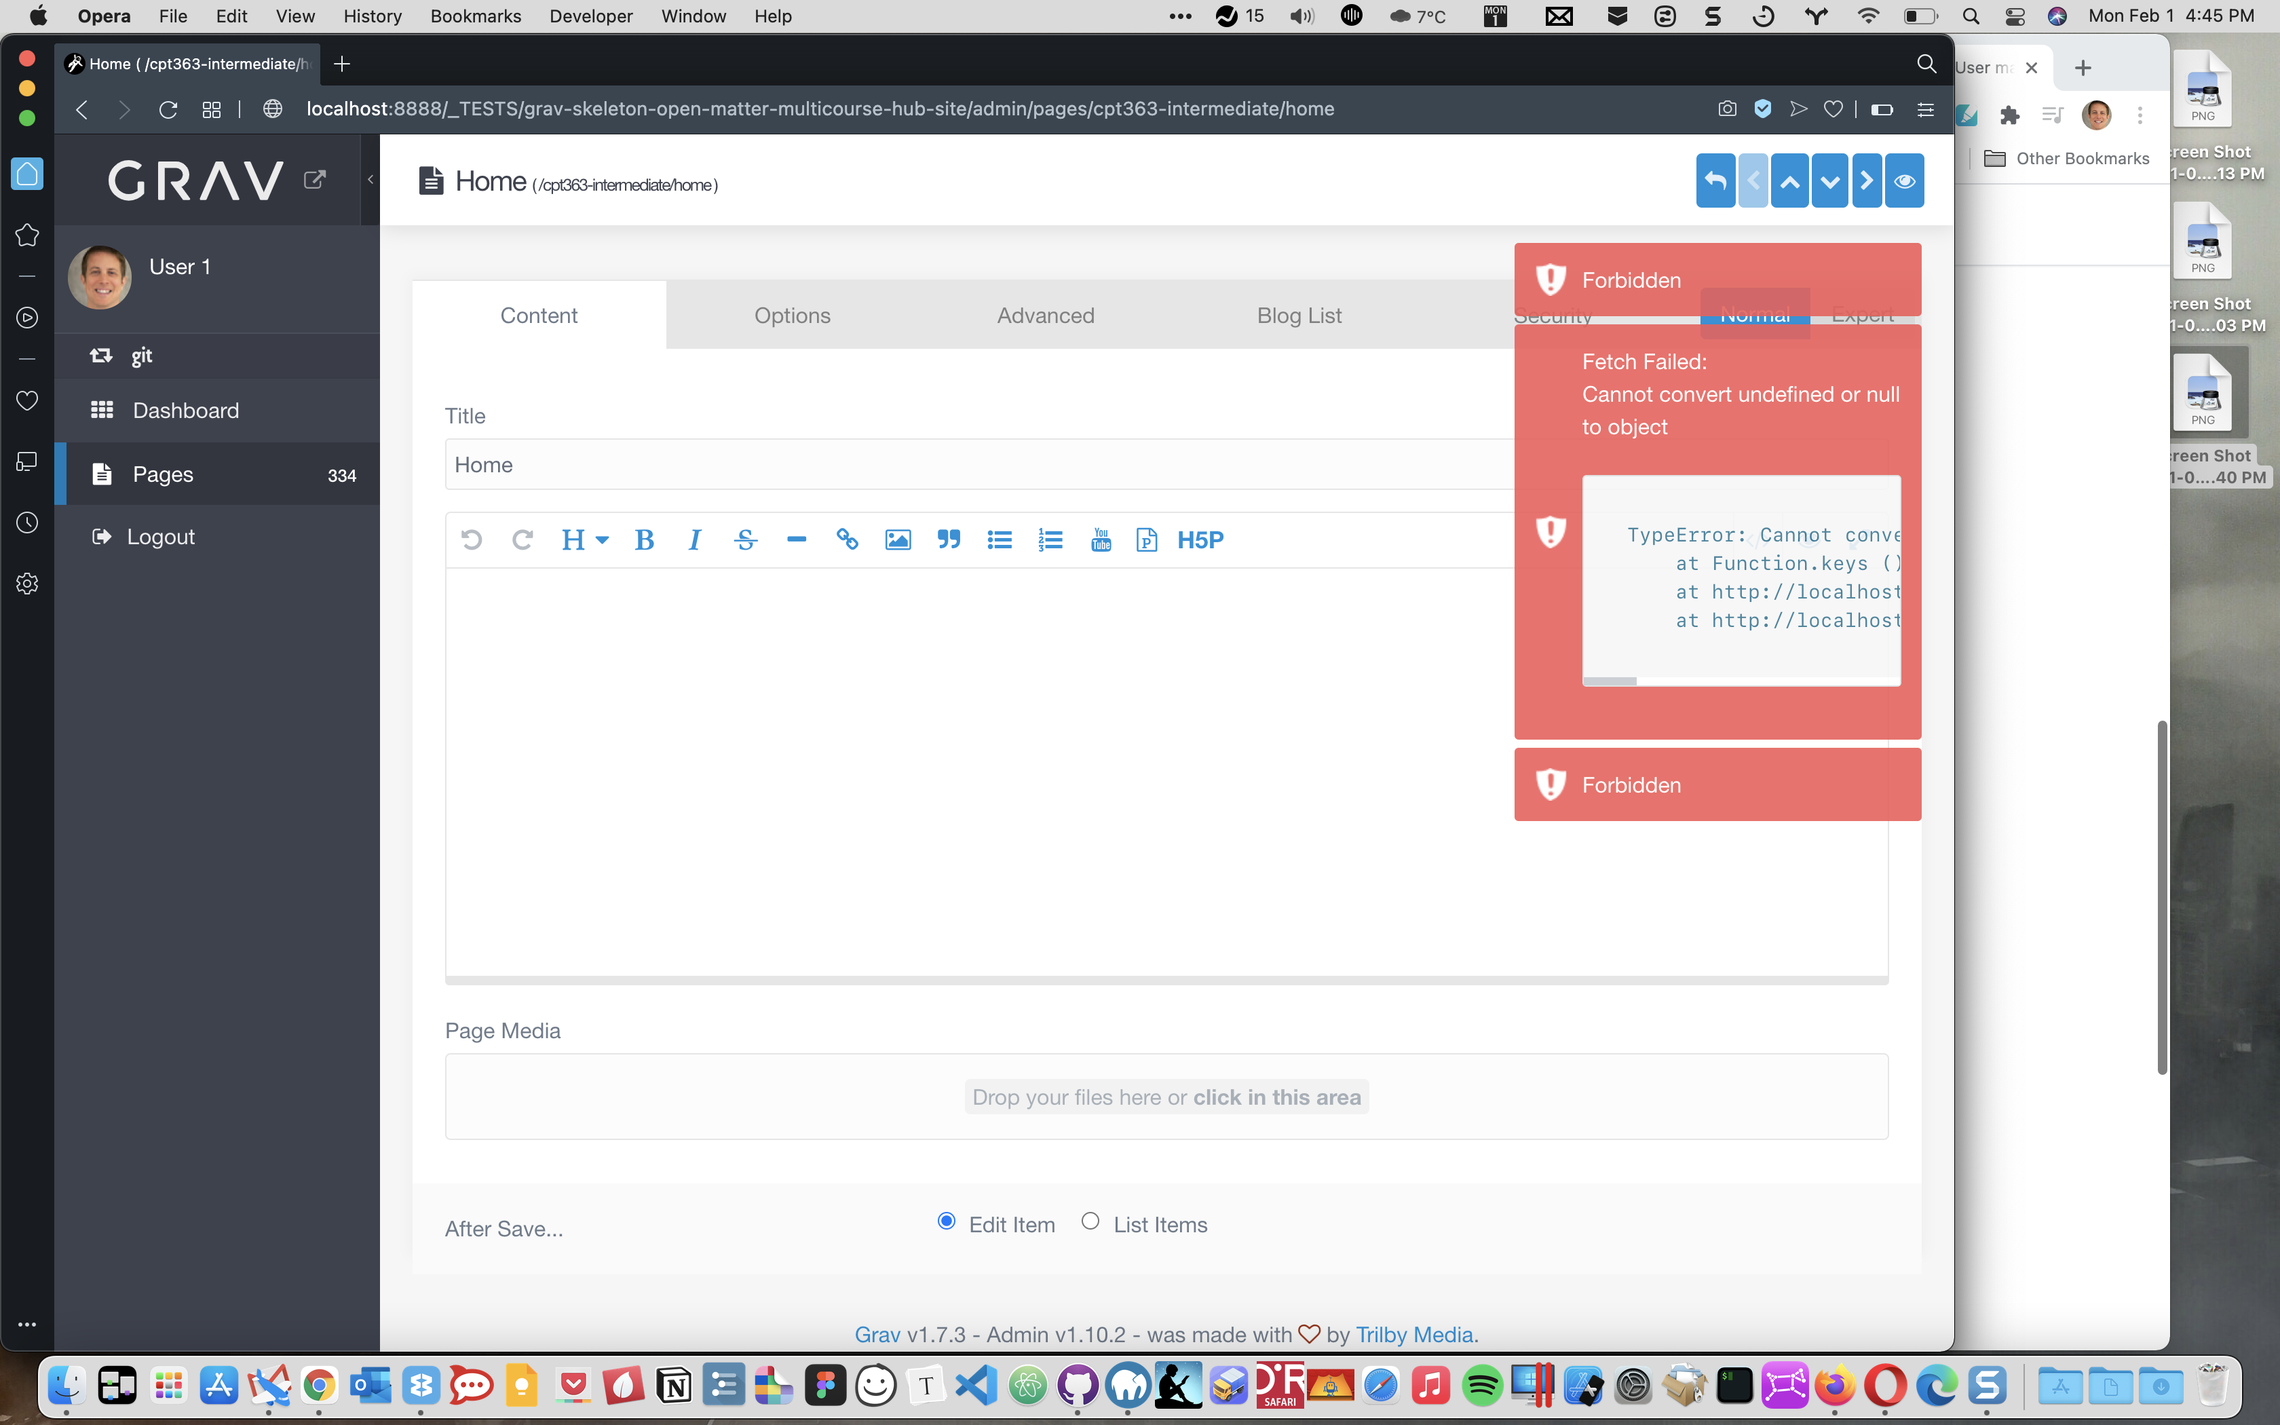This screenshot has width=2280, height=1425.
Task: Open the heading level dropdown
Action: point(584,539)
